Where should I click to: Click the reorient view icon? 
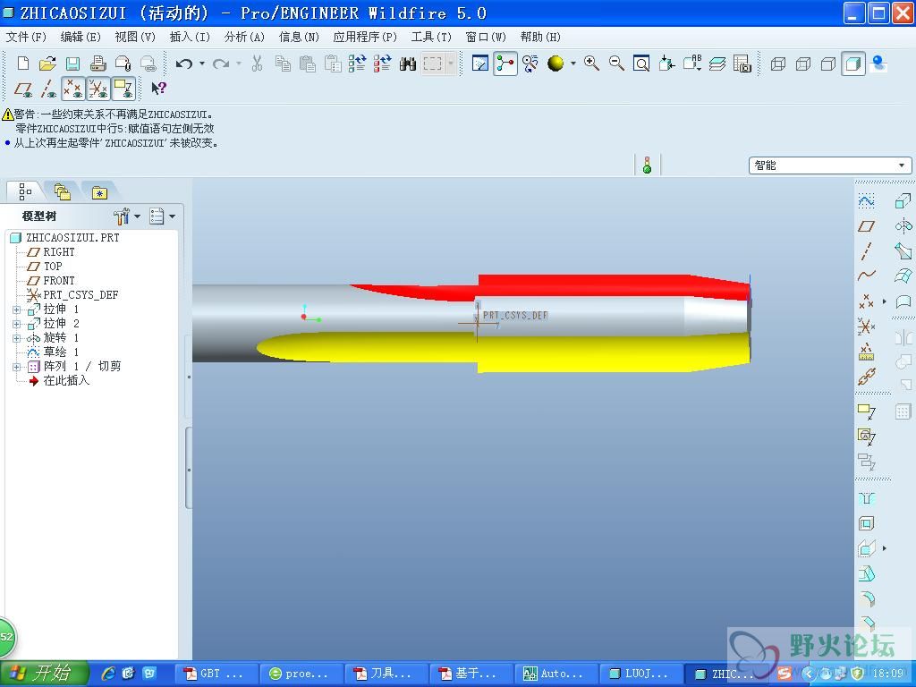(666, 64)
